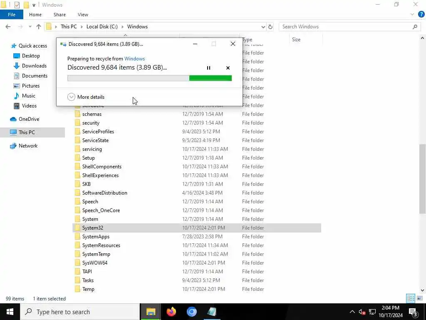Pause the recycle operation

point(208,68)
